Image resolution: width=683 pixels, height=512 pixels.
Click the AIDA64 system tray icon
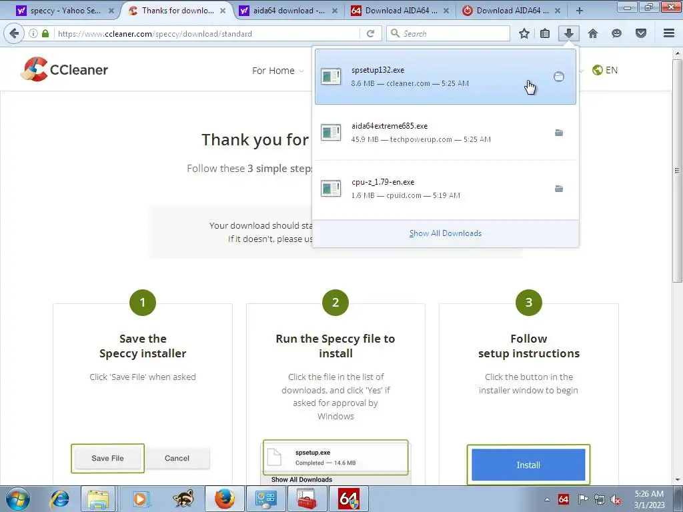pyautogui.click(x=563, y=499)
